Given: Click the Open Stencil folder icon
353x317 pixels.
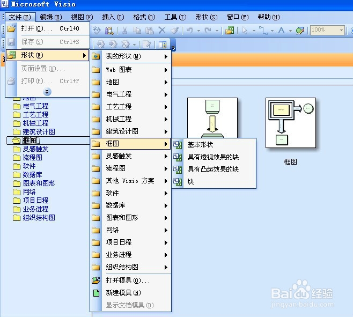Looking at the screenshot, I should click(96, 281).
